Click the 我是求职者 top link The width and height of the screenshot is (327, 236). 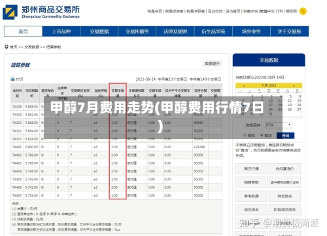pos(196,11)
